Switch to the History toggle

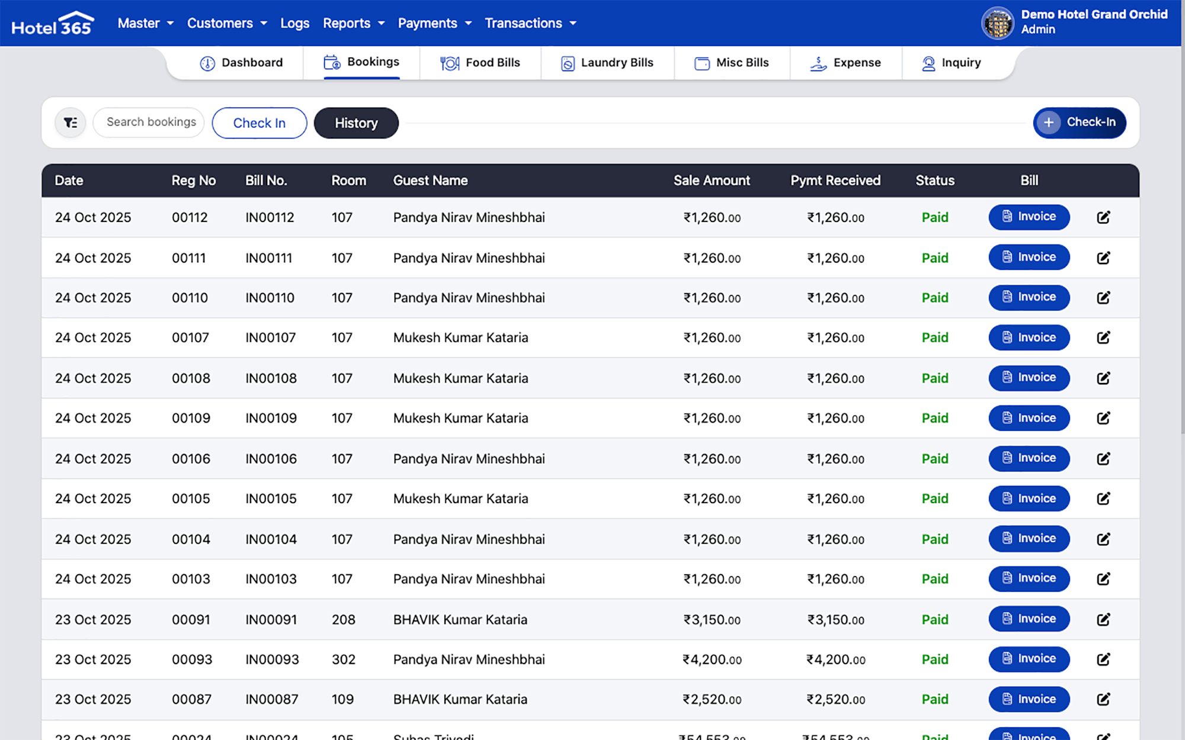(355, 123)
